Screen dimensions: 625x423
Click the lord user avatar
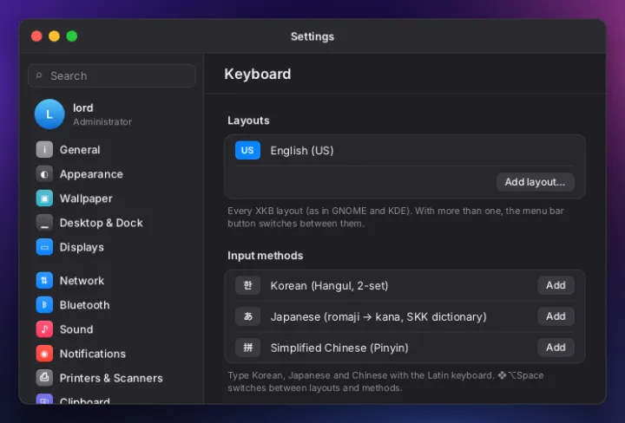point(49,114)
